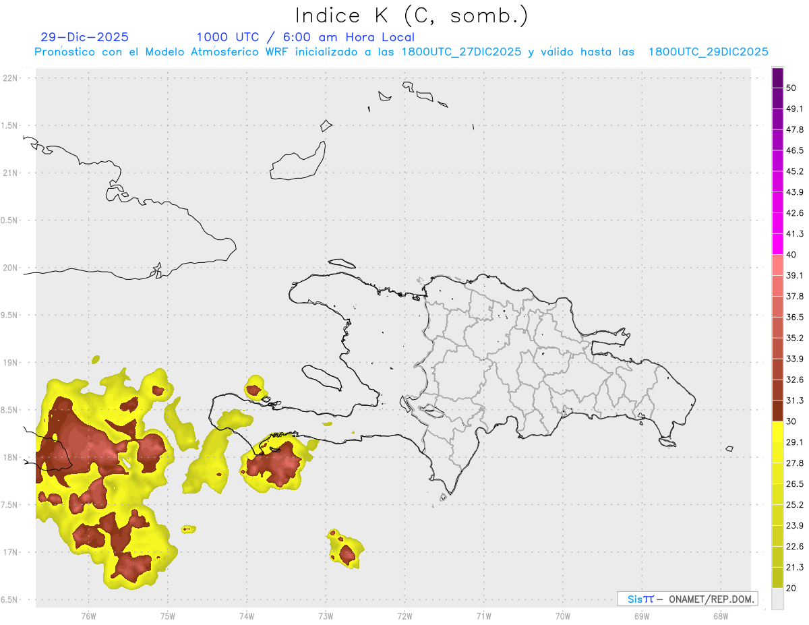Image resolution: width=809 pixels, height=625 pixels.
Task: Click the "20N" latitude label
Action: coord(10,268)
